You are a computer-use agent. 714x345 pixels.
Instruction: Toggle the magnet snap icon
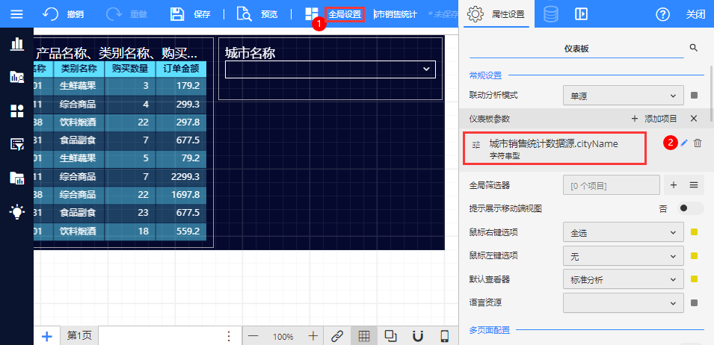pyautogui.click(x=418, y=336)
